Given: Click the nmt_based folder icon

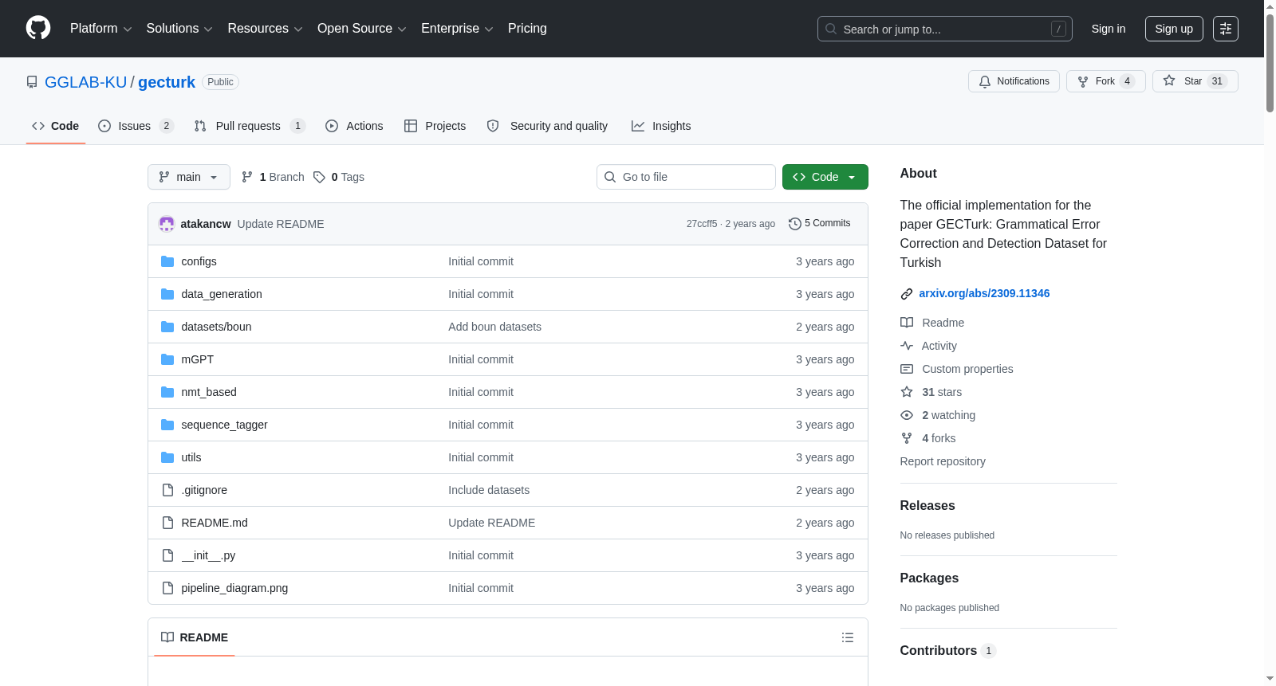Looking at the screenshot, I should tap(167, 392).
